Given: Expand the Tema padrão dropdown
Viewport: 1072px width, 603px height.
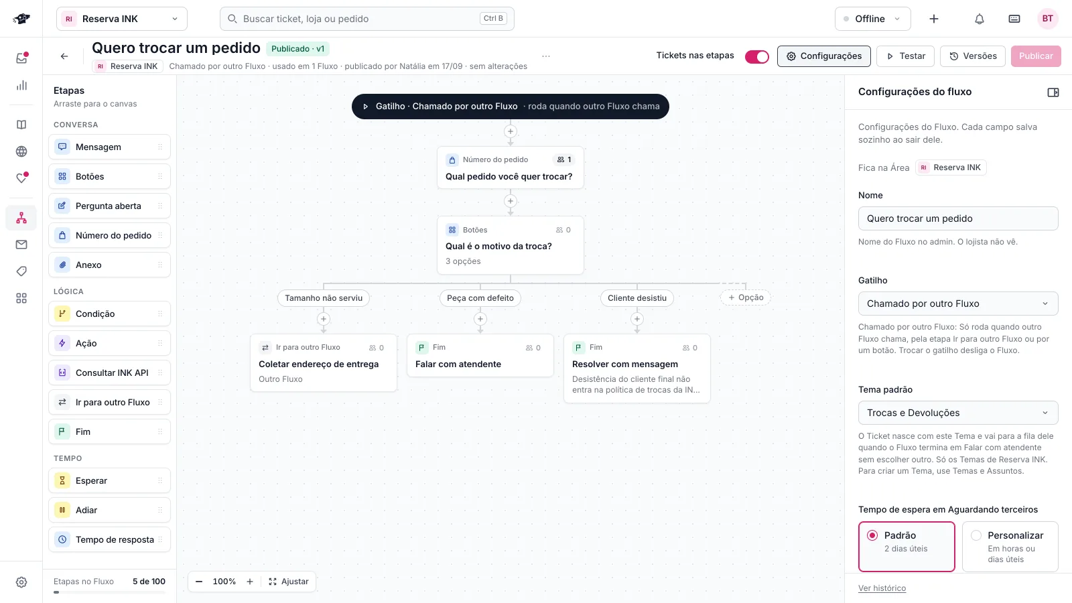Looking at the screenshot, I should (x=958, y=413).
